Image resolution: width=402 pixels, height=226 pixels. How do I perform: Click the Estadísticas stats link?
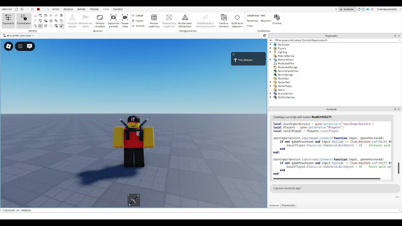(x=253, y=16)
